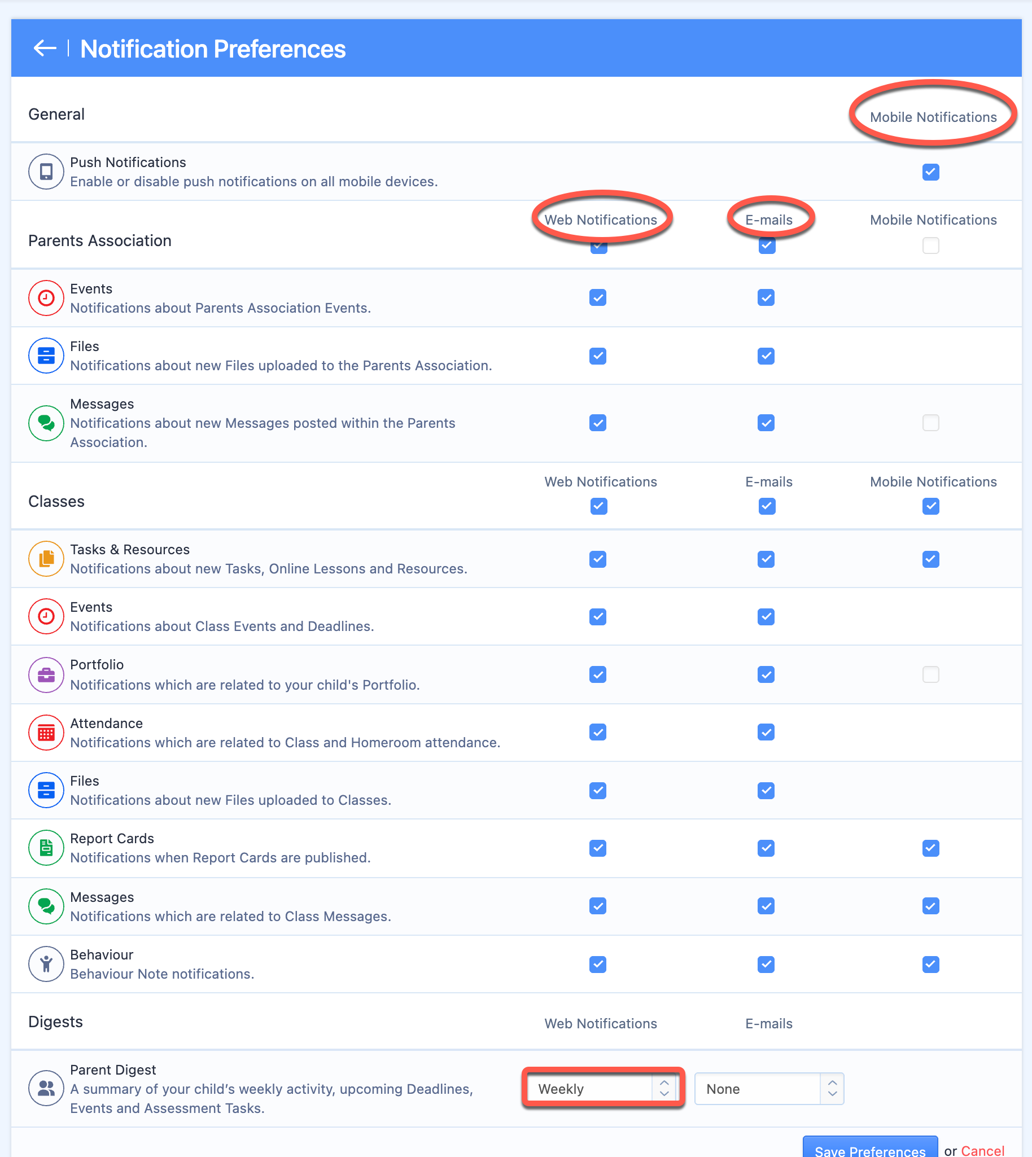
Task: Click the back arrow beside Notification Preferences
Action: click(45, 49)
